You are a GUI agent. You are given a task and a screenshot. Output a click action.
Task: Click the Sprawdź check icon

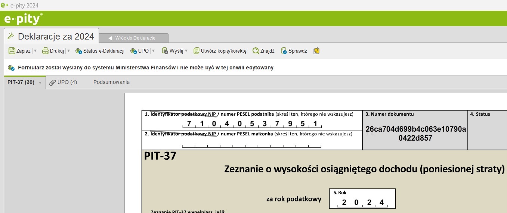(x=284, y=51)
